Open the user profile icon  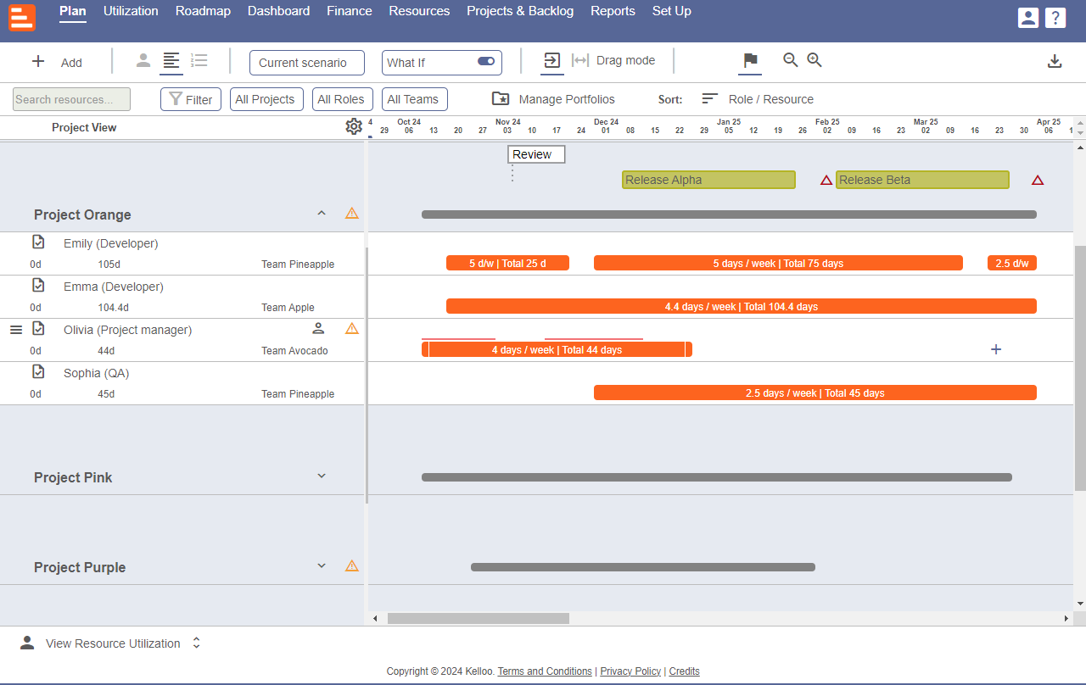pos(1028,18)
